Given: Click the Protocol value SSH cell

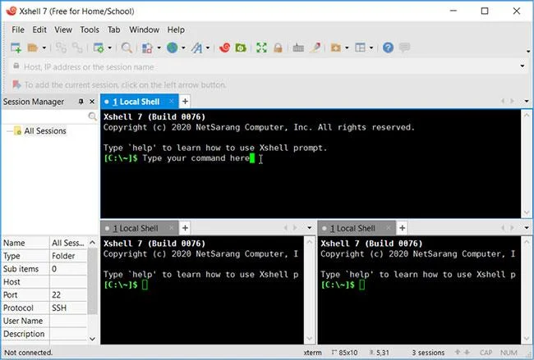Looking at the screenshot, I should 68,308.
